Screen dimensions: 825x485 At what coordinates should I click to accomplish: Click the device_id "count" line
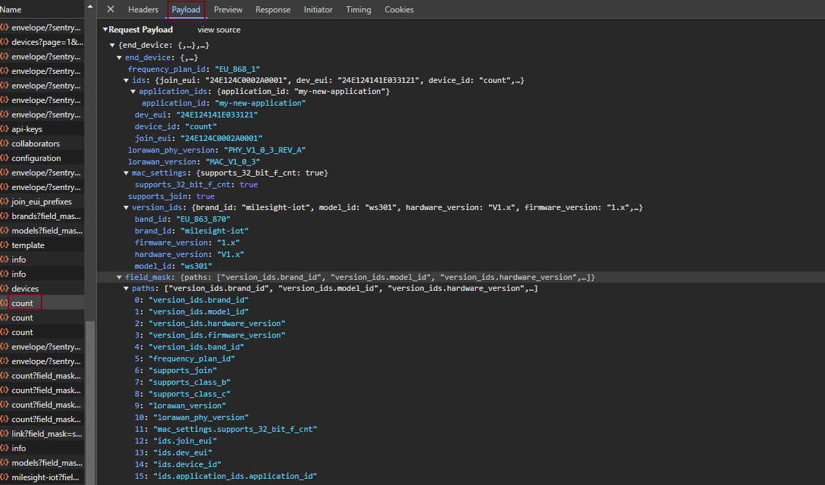tap(176, 126)
